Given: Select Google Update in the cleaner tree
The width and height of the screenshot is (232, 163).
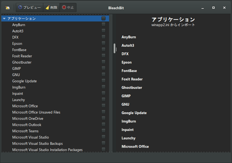Looking at the screenshot, I should pos(55,81).
